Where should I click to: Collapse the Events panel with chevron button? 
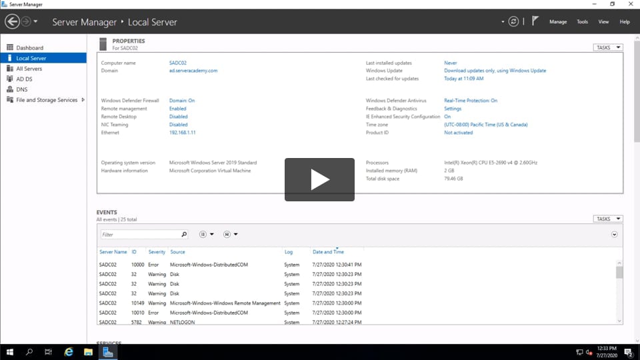(x=614, y=235)
